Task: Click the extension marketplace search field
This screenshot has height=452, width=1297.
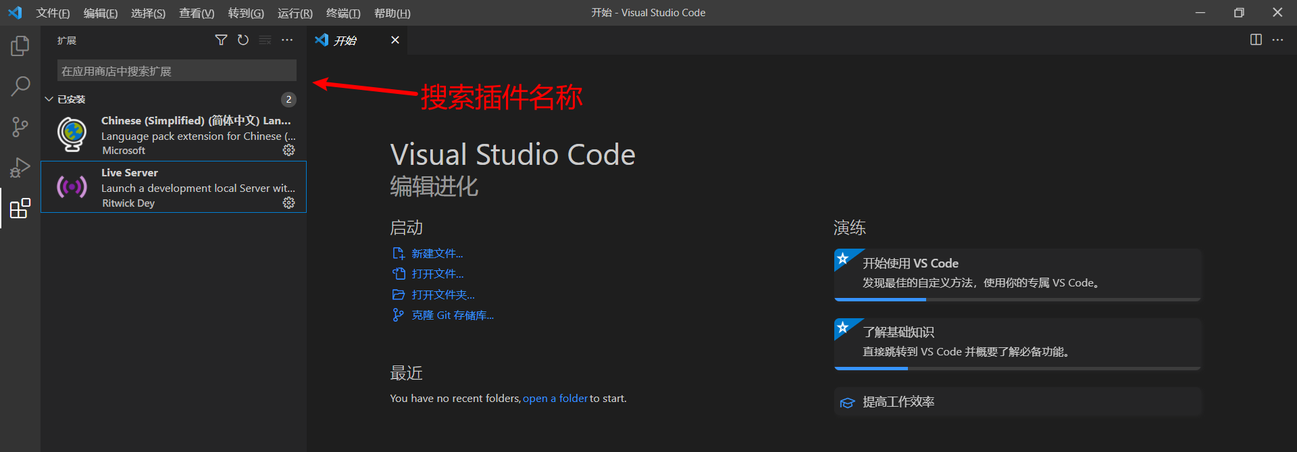Action: tap(177, 71)
